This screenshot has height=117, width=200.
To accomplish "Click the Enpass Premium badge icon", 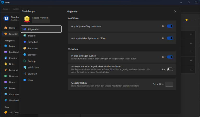I will click(x=27, y=19).
